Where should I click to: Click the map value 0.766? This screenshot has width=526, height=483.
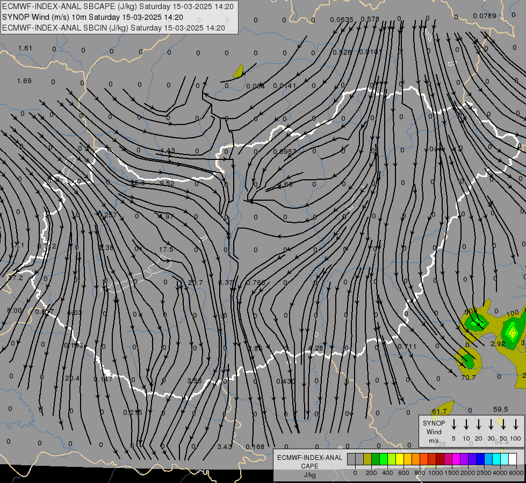pos(256,283)
